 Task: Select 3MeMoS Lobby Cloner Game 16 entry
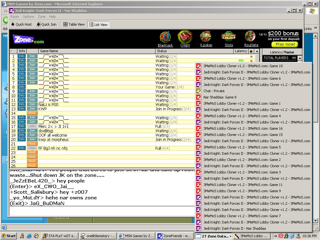tap(253, 128)
